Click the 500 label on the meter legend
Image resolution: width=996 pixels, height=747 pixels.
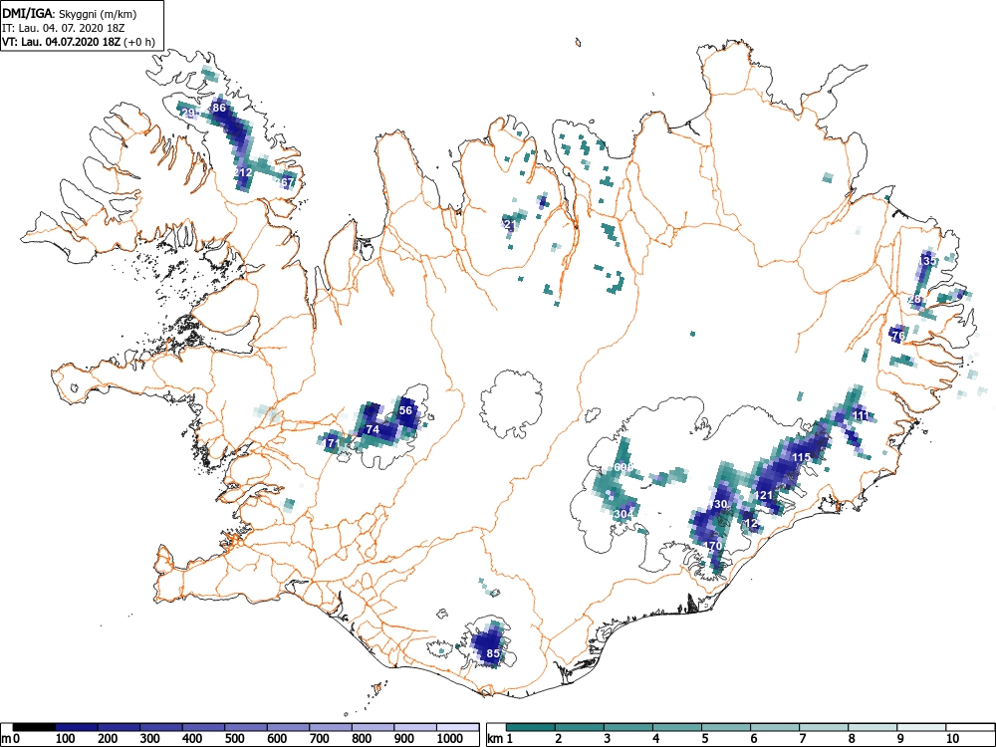(x=234, y=739)
